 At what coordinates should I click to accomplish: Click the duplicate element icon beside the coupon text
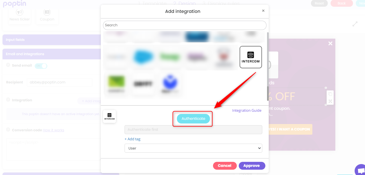[330, 94]
